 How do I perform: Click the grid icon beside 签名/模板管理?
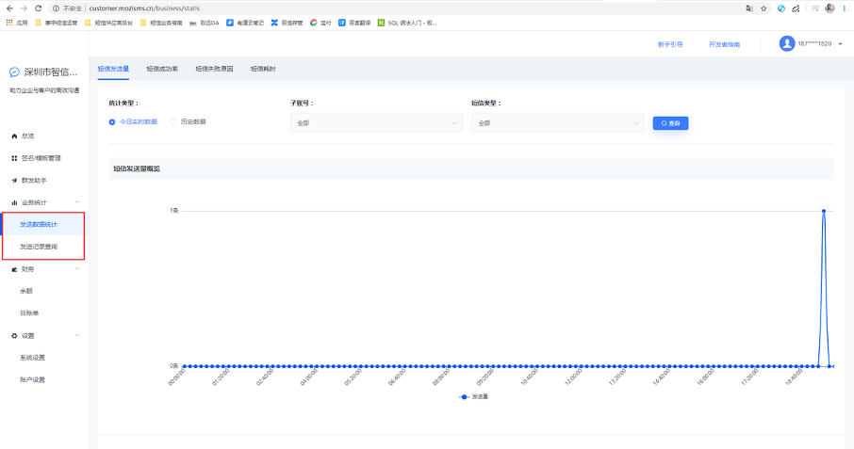(x=14, y=158)
